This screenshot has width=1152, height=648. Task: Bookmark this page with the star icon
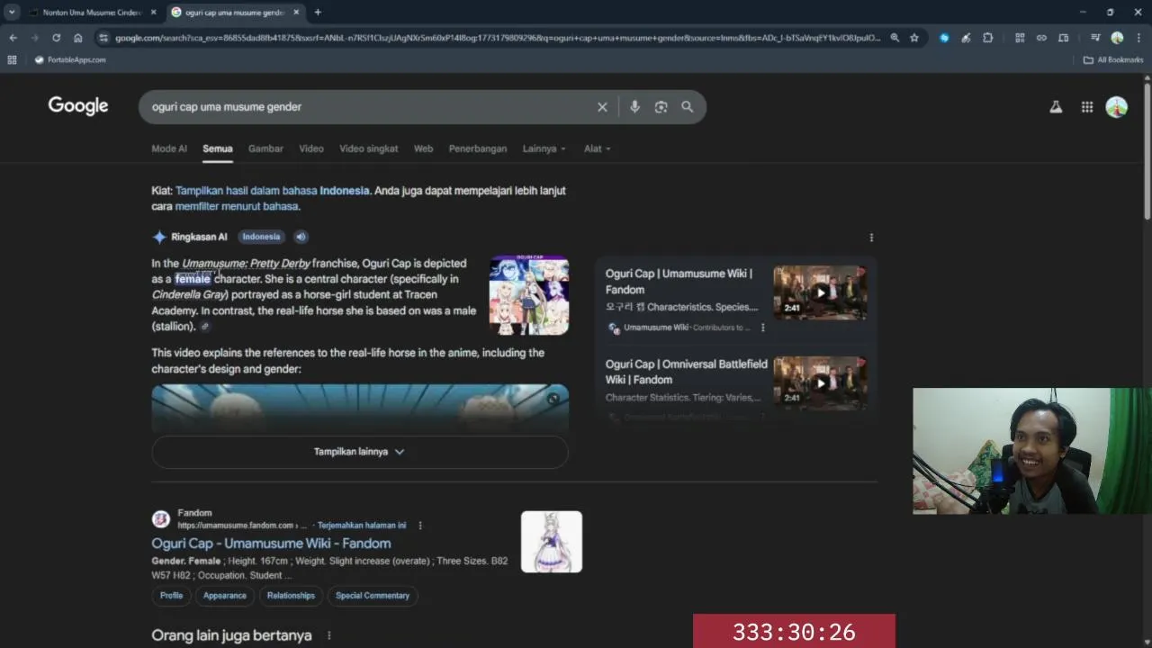(x=914, y=38)
